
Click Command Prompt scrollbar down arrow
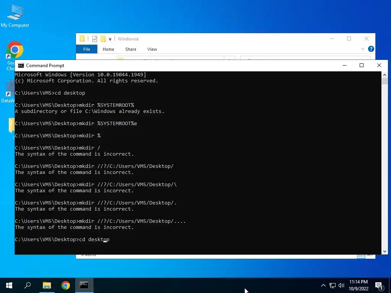(385, 252)
